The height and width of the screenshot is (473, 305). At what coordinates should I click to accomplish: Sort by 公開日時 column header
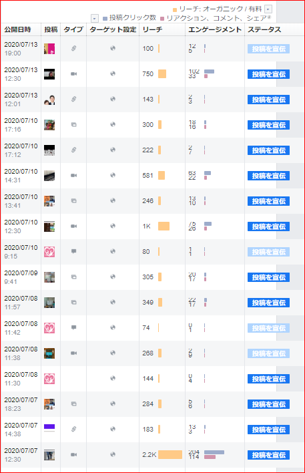point(17,29)
